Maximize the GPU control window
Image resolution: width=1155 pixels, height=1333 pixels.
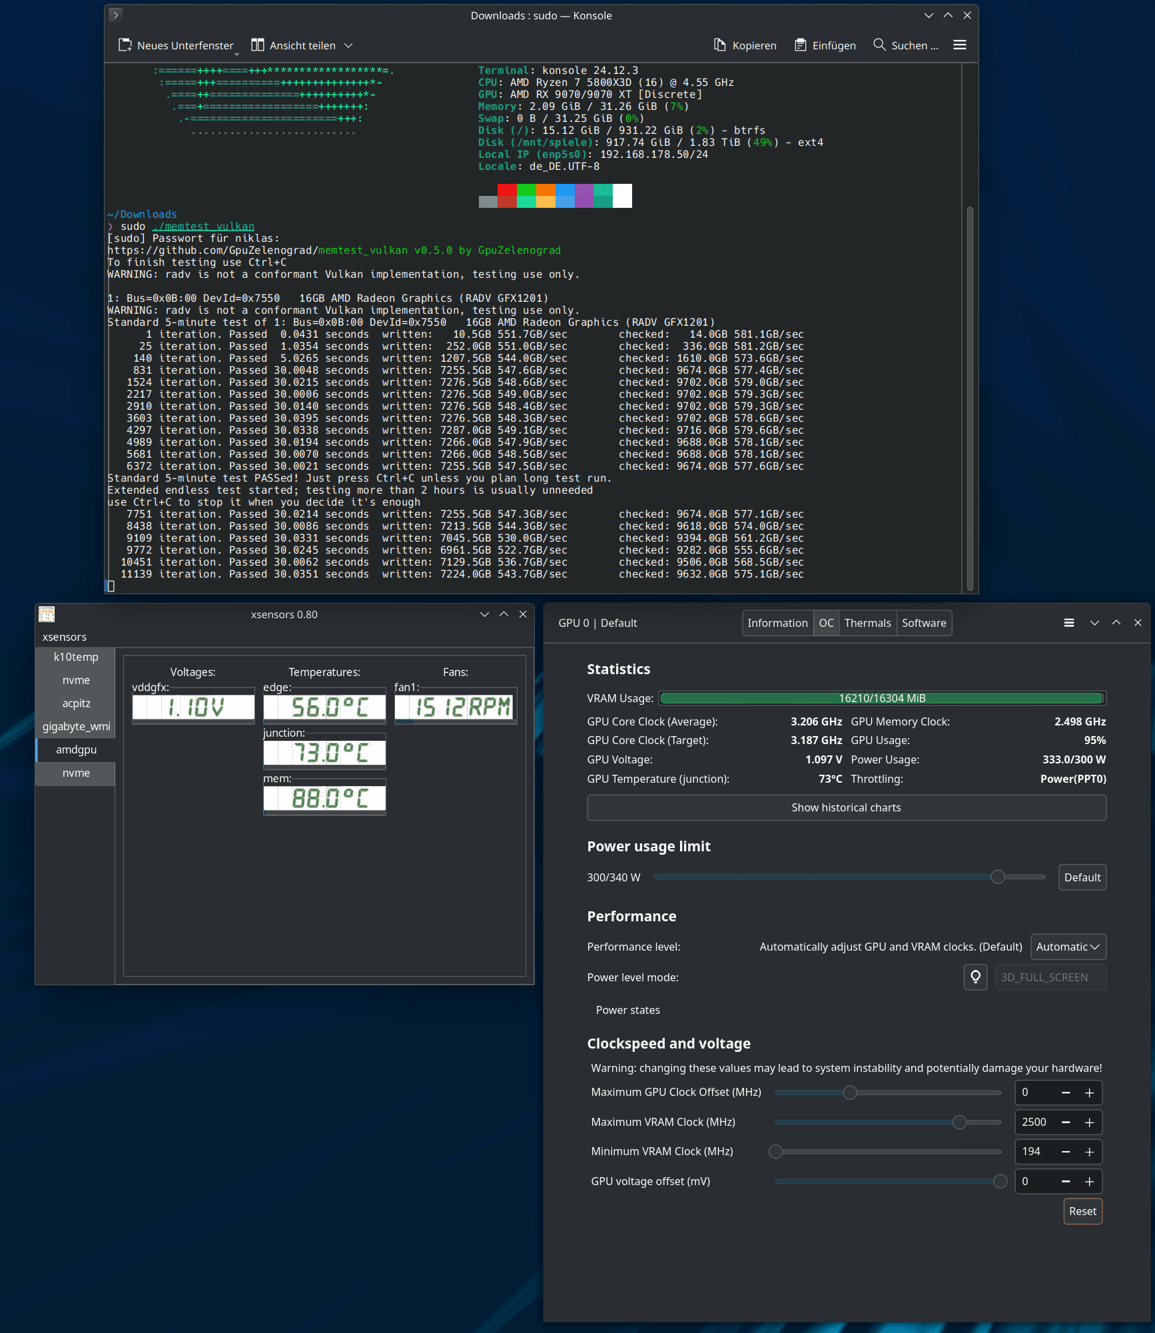point(1116,623)
